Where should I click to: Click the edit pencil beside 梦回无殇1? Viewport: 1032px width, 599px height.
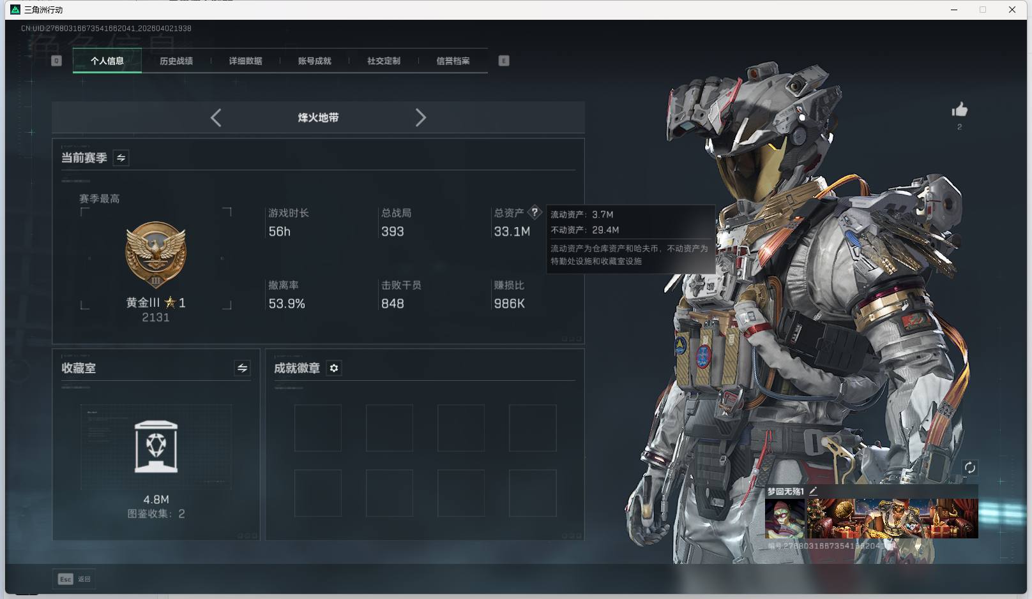(x=813, y=491)
